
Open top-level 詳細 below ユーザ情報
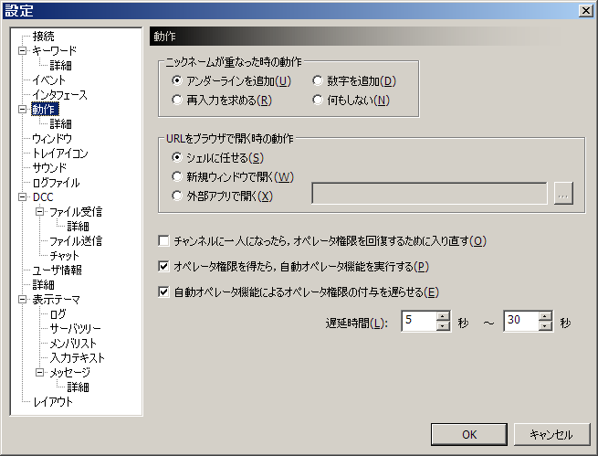point(43,285)
